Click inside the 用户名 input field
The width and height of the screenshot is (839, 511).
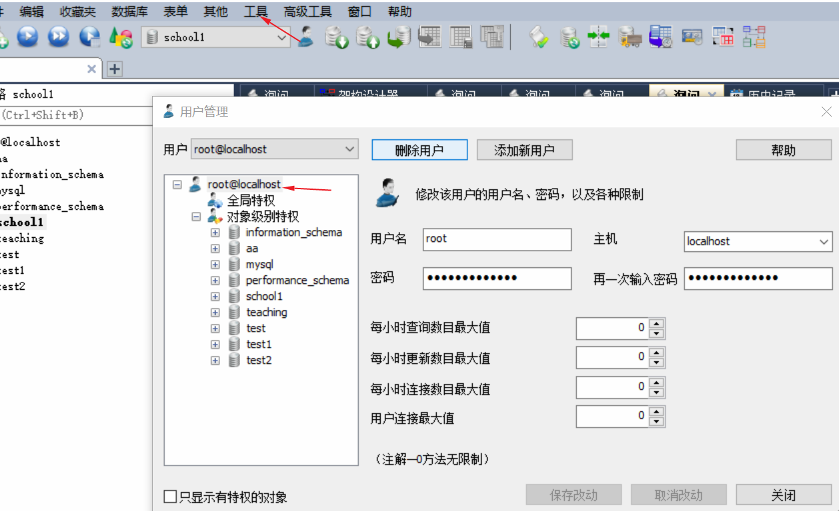[497, 241]
